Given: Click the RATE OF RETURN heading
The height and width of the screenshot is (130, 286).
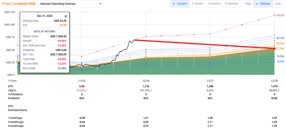Looking at the screenshot, I should click(45, 32).
